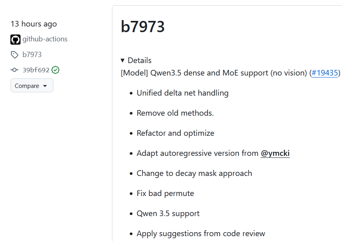Click the tag icon beside b7973
342x241 pixels.
click(x=14, y=55)
